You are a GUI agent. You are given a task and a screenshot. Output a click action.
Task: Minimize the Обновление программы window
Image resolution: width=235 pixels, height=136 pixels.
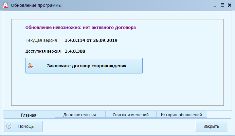pos(215,5)
